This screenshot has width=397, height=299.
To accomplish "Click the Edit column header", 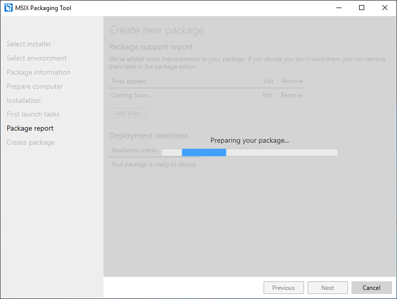I will point(268,81).
